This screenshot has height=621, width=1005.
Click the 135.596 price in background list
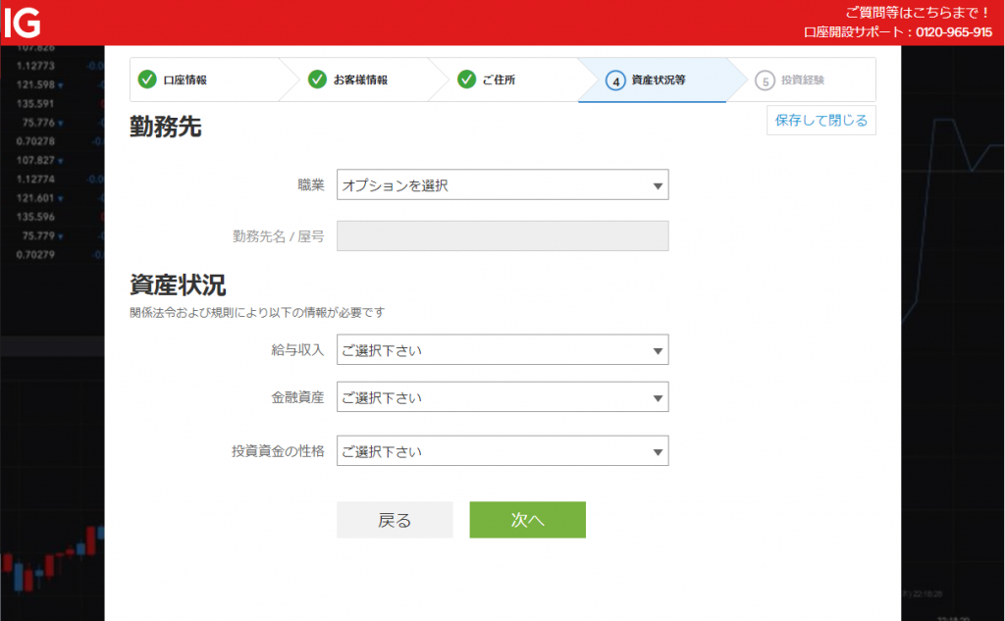tap(35, 217)
